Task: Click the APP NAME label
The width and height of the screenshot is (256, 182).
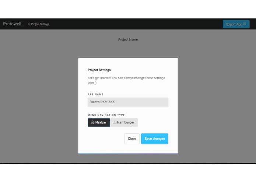Action: [x=95, y=94]
